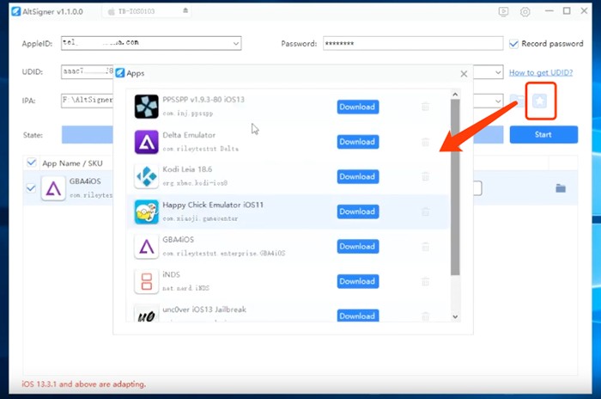Delete the iNDS entry with trash icon
601x399 pixels.
coord(425,281)
